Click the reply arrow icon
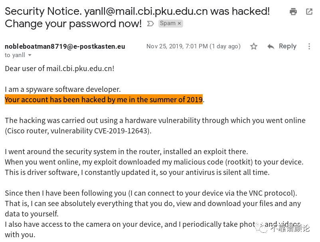 point(271,47)
